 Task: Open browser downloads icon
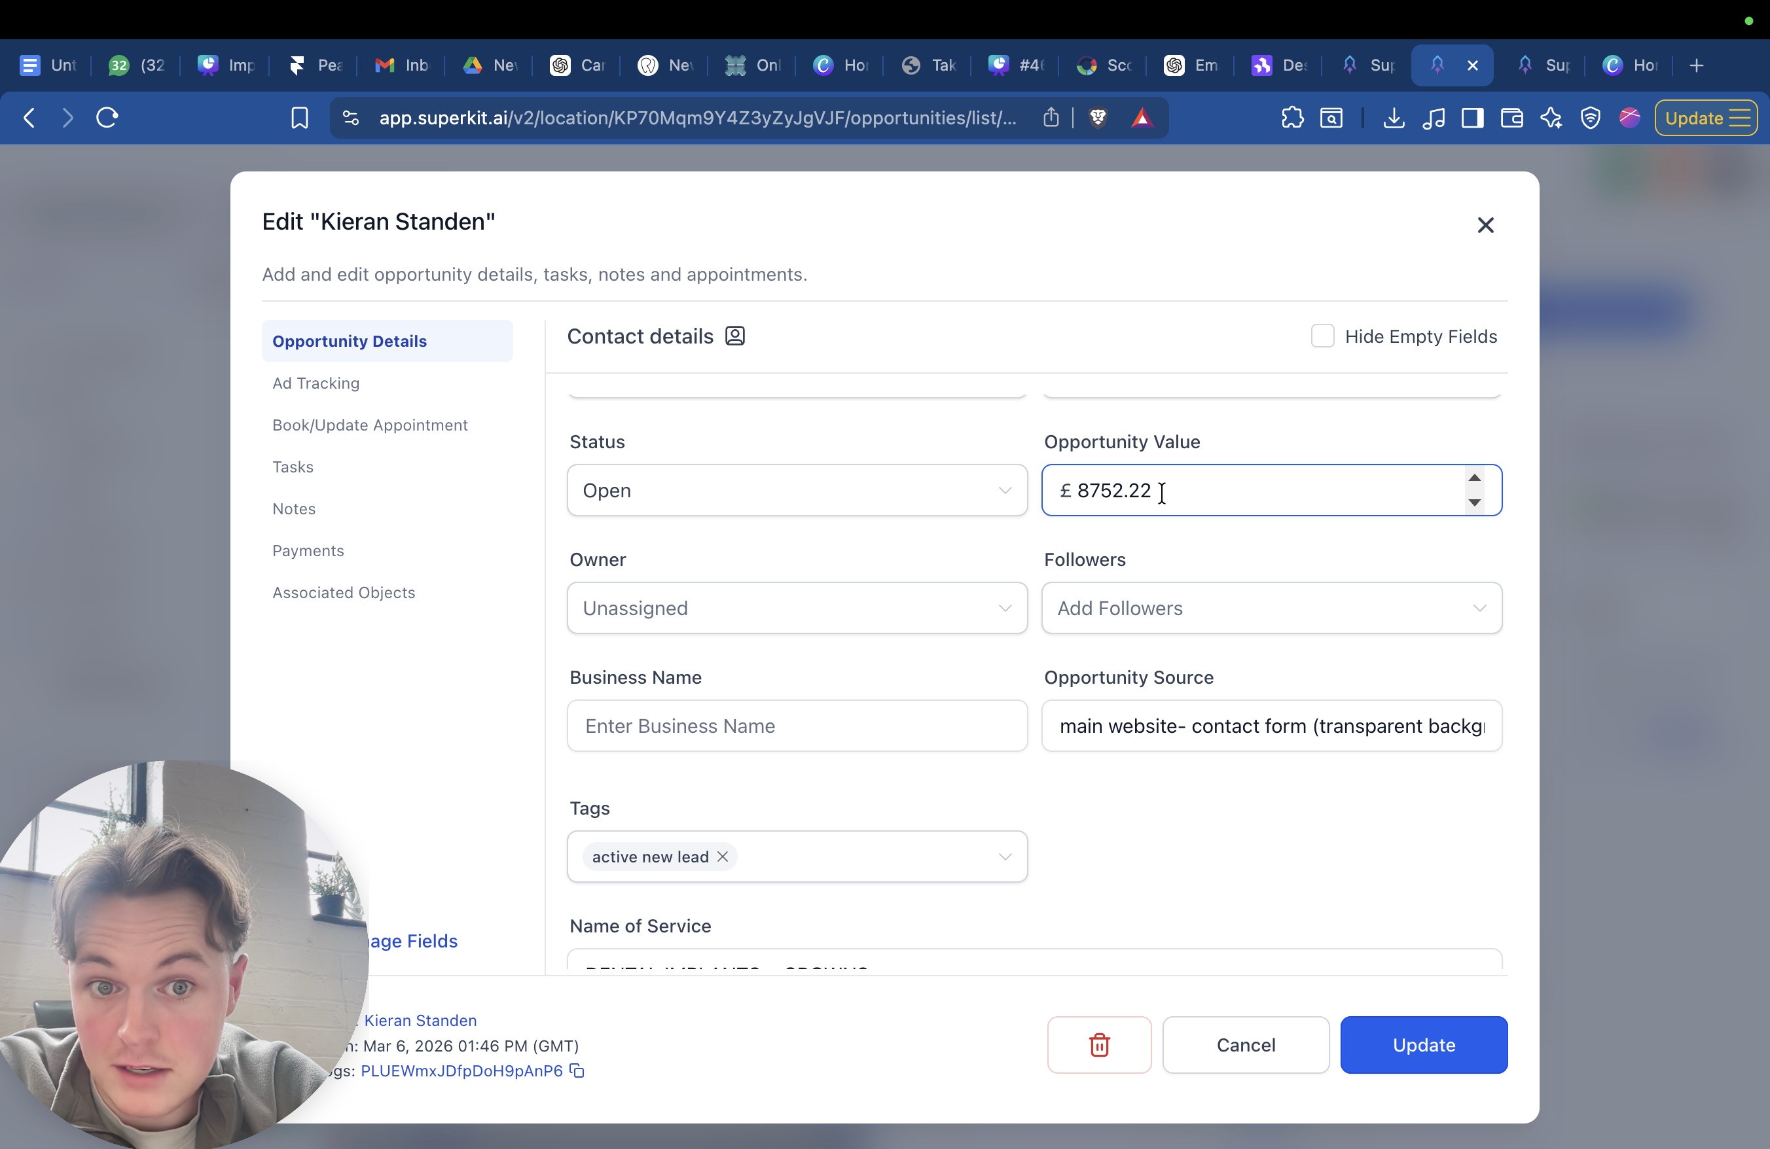(1394, 118)
